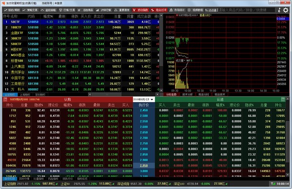
Task: Switch to the 技术分析 chart tab
Action: (187, 94)
